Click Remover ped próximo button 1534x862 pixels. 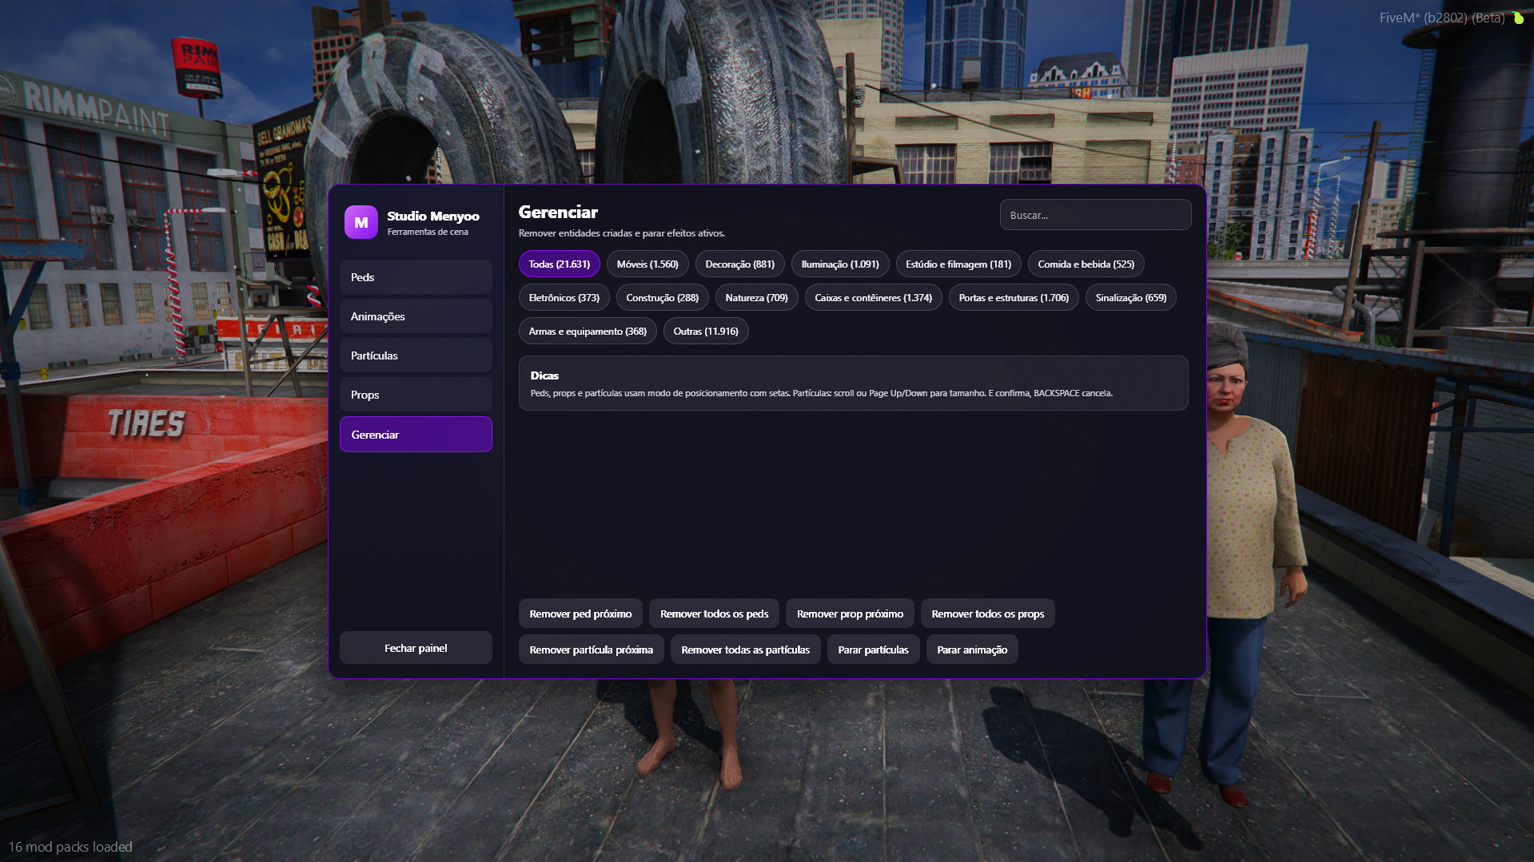pos(580,614)
